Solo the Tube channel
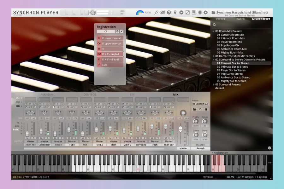This screenshot has width=284, height=189. (x=75, y=138)
